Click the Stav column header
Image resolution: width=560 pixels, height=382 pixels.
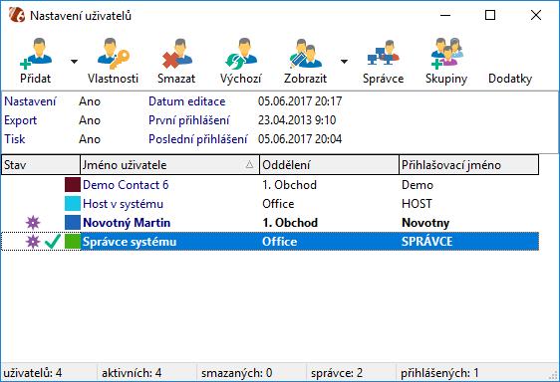tap(41, 165)
